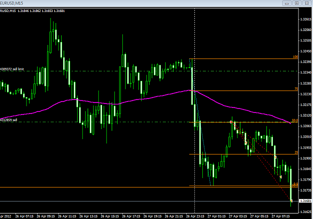Click price axis label 1.31845
Image resolution: width=313 pixels, height=219 pixels.
click(305, 169)
